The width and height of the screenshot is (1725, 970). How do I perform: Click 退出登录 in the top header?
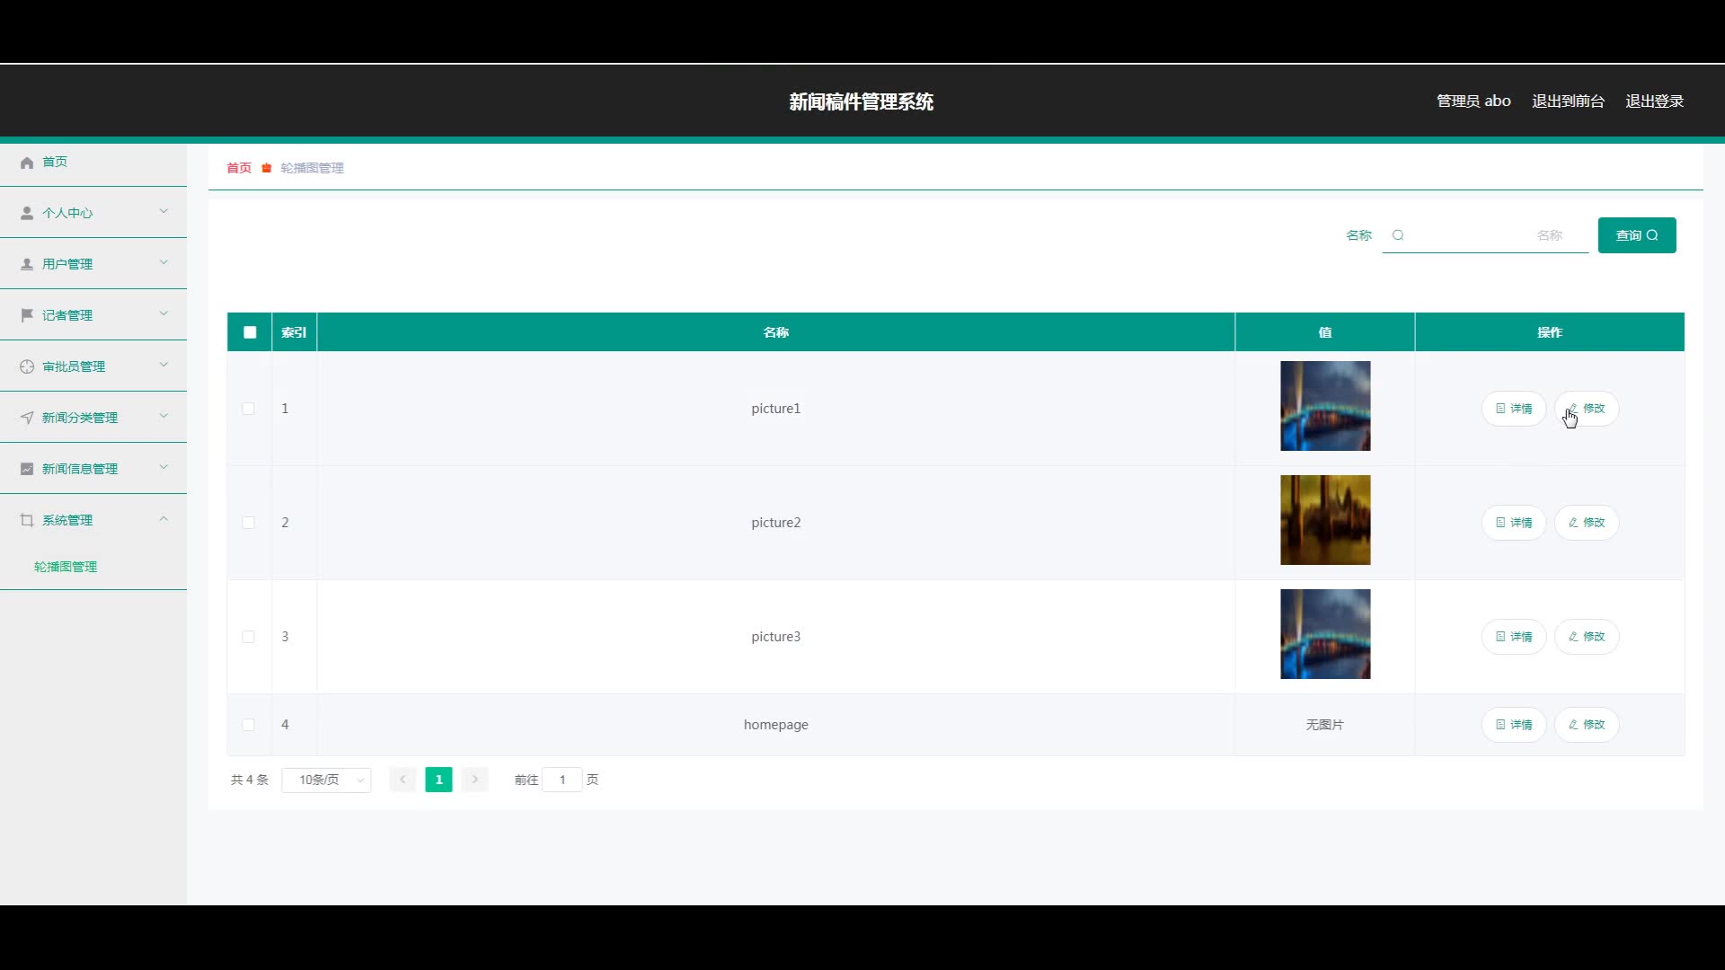[x=1654, y=101]
